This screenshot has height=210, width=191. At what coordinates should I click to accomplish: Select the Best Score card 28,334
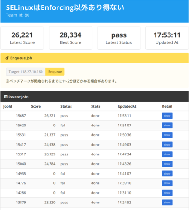pyautogui.click(x=71, y=38)
